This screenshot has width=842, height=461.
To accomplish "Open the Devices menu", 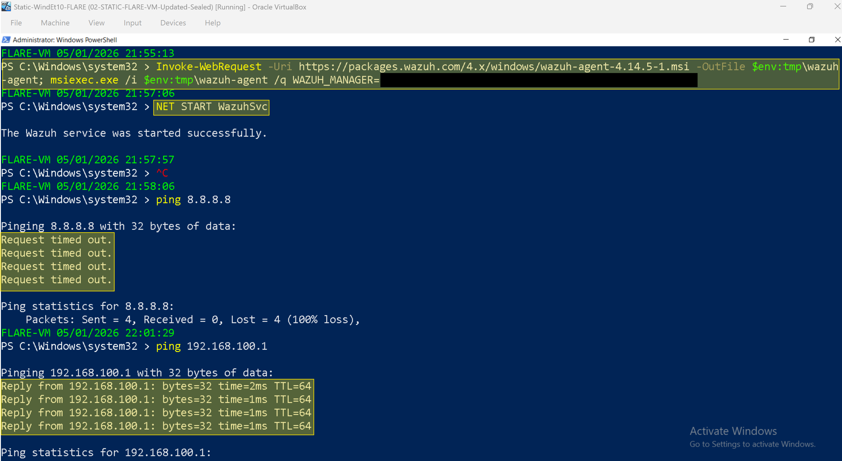I will click(x=173, y=23).
